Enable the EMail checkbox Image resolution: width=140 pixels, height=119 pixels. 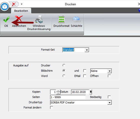85,76
